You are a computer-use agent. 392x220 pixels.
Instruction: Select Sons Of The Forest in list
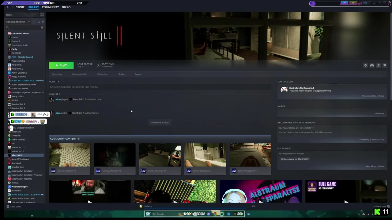[x=20, y=159]
